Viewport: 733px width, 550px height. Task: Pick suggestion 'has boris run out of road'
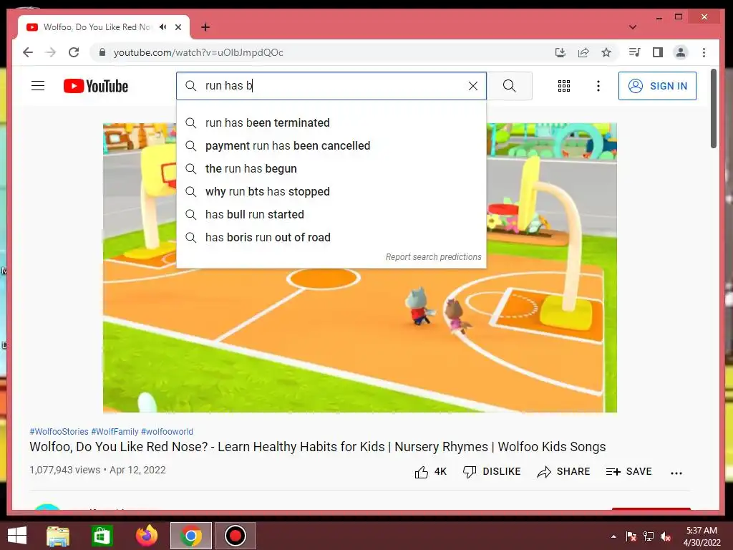(x=331, y=238)
